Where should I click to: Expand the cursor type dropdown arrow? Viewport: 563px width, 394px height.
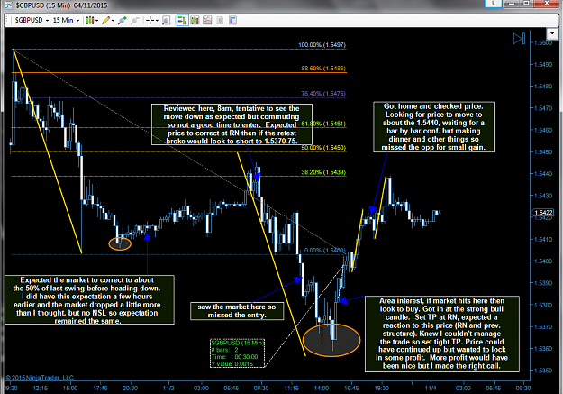point(157,21)
